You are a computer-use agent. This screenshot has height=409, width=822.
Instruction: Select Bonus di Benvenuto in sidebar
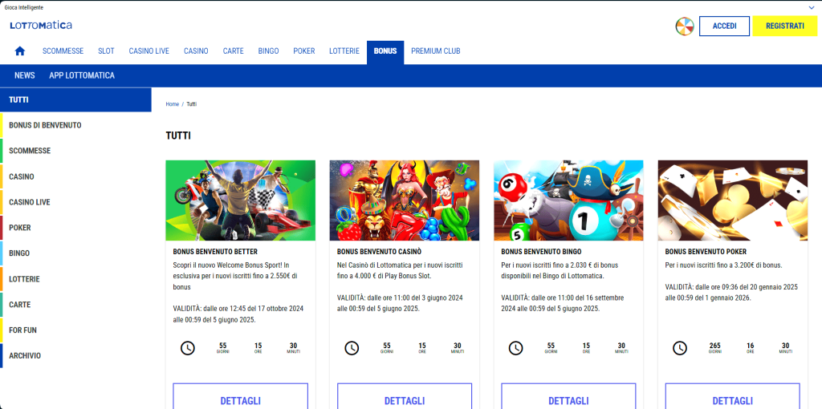[45, 125]
